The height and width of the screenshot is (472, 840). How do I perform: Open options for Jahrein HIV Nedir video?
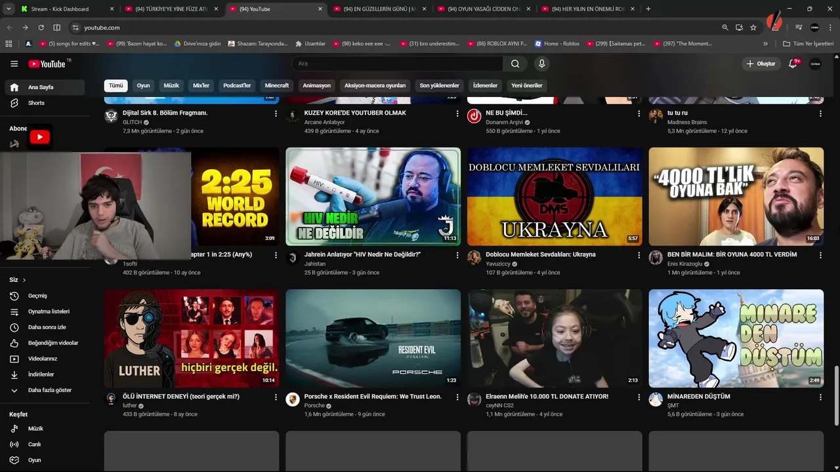point(457,255)
